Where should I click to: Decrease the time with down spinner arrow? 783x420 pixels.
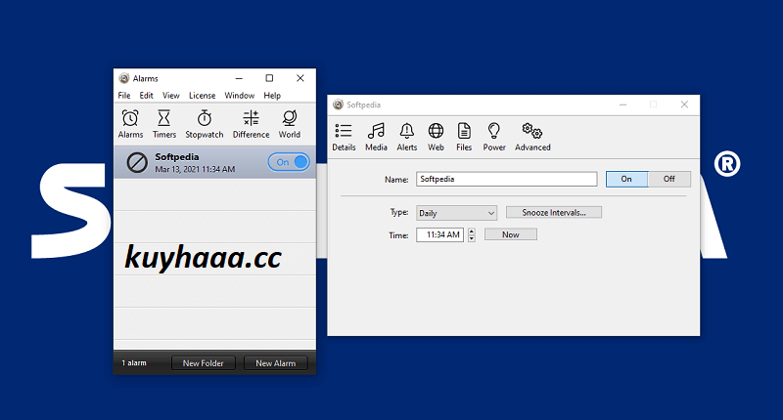[x=472, y=238]
